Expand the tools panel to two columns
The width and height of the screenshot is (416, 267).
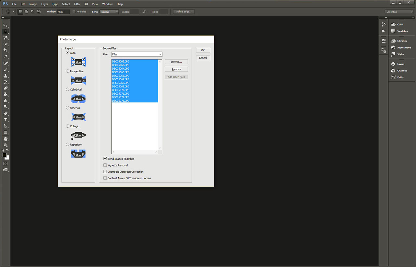(3, 17)
